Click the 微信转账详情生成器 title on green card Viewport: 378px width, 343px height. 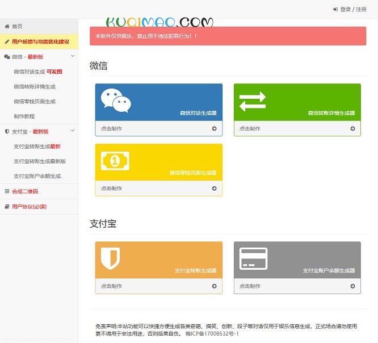[x=331, y=113]
